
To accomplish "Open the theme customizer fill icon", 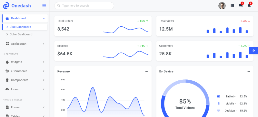I will pyautogui.click(x=253, y=50).
